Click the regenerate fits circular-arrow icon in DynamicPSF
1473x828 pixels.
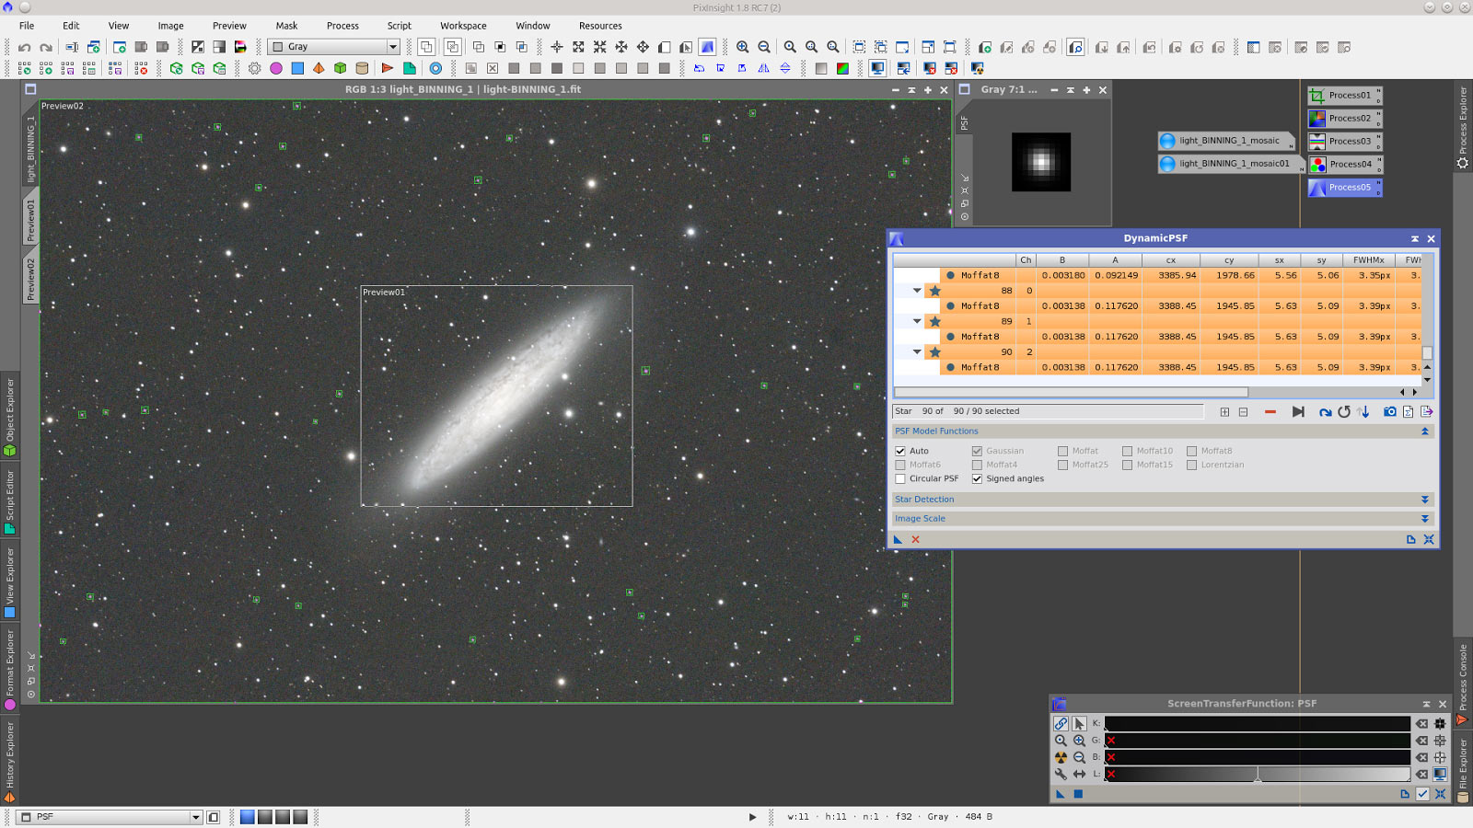(x=1344, y=411)
